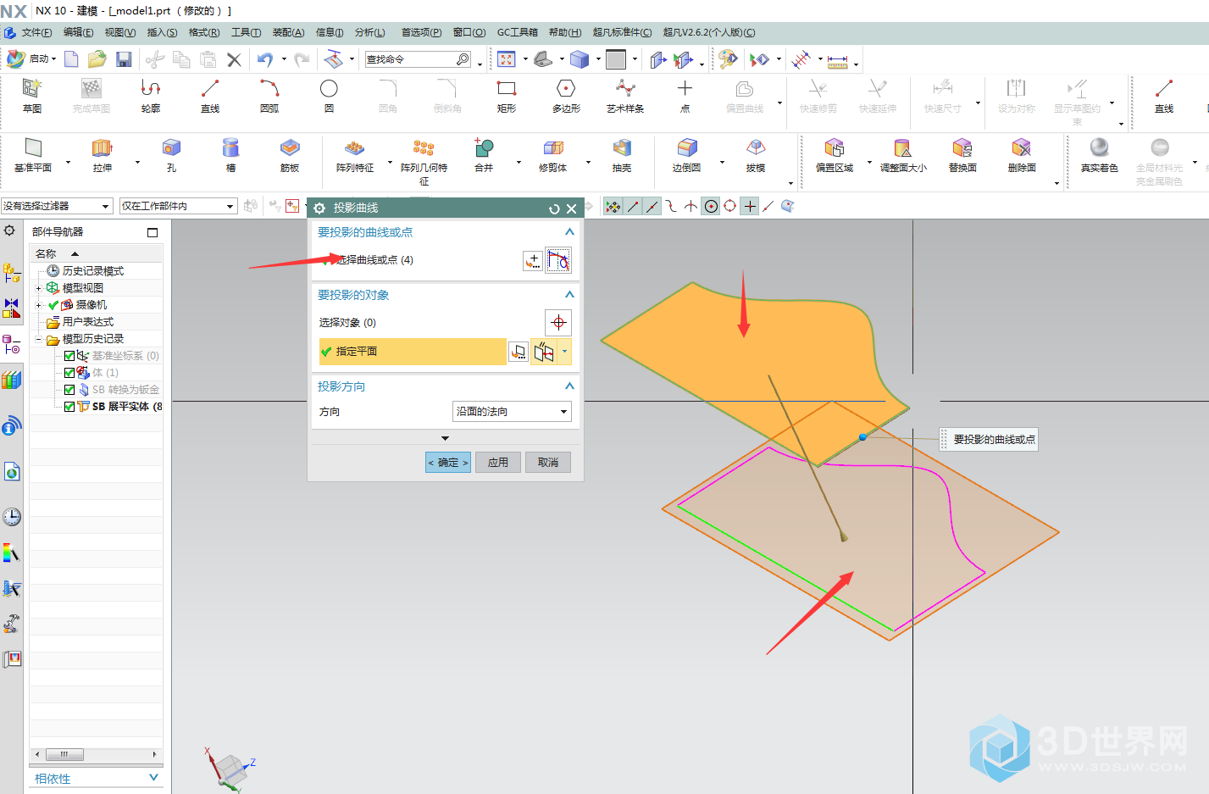Open the 文件(F) menu
The height and width of the screenshot is (794, 1209).
[36, 32]
